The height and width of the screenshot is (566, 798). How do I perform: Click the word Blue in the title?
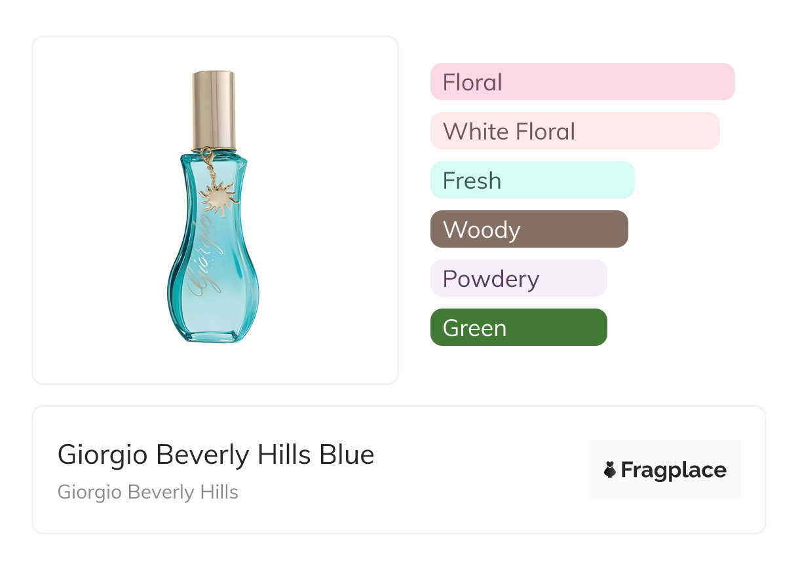[x=347, y=455]
